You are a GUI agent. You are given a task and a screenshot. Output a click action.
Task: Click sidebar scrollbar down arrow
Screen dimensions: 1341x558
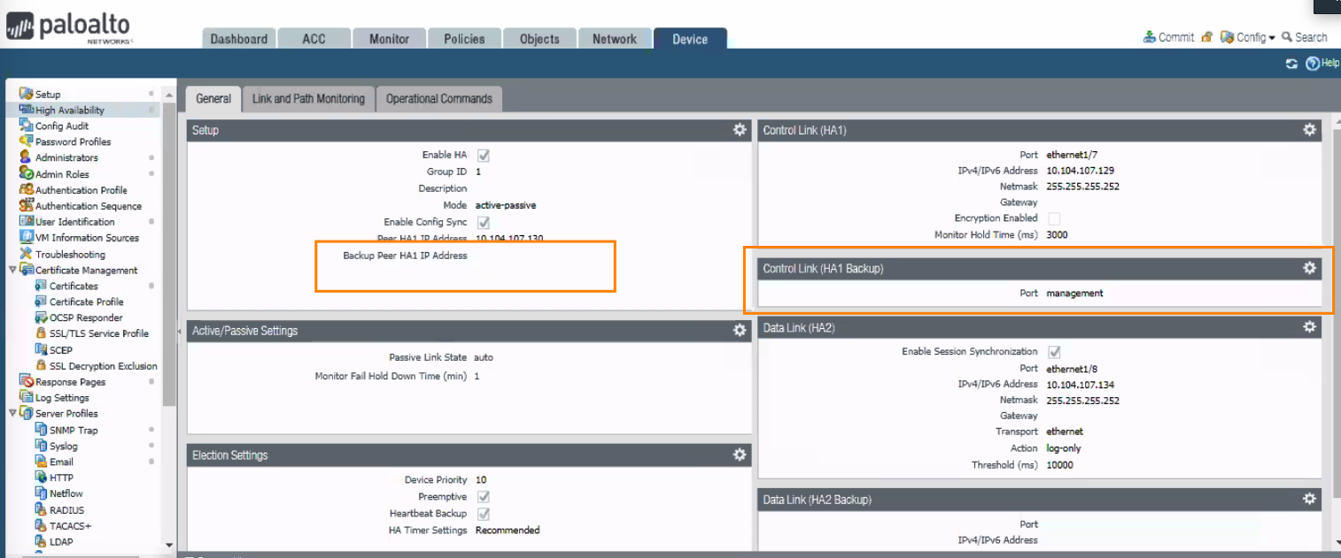[x=169, y=545]
